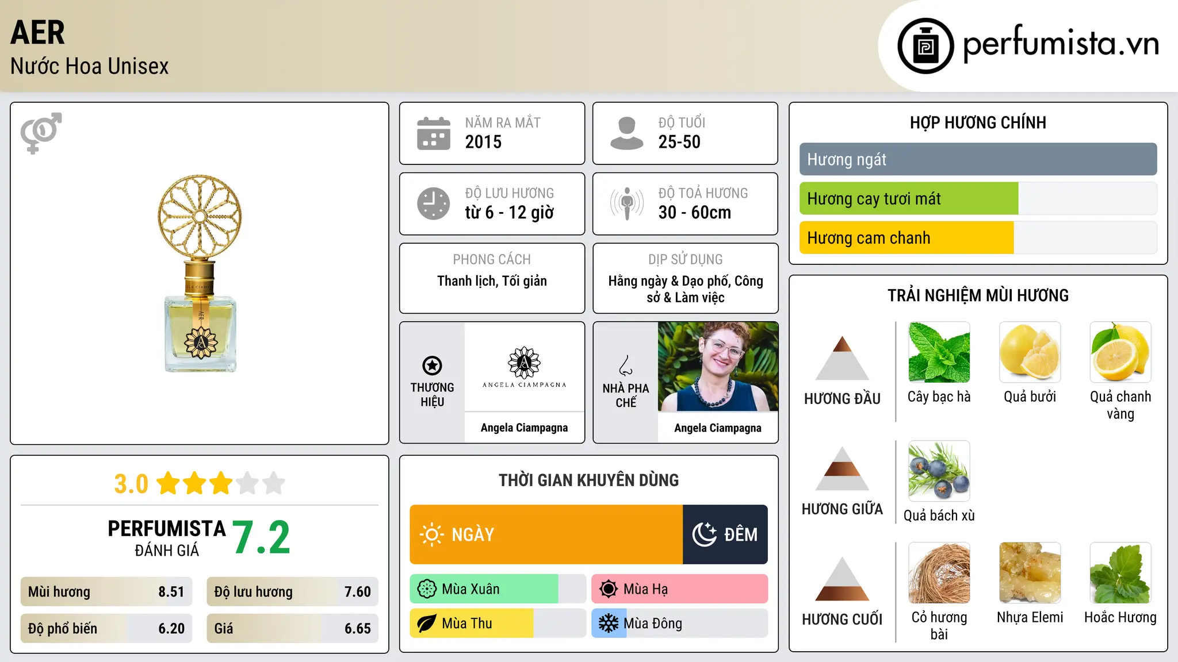
Task: Click the Nước Hoa Unisex subtitle
Action: pos(90,66)
